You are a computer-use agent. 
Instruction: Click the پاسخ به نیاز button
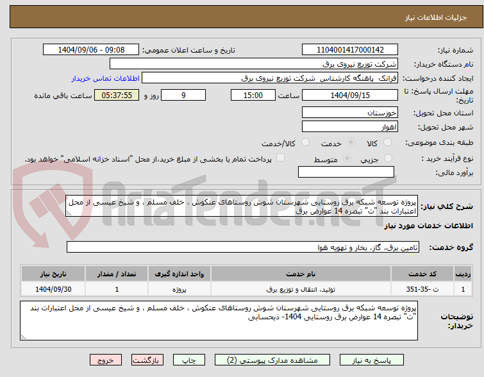372,360
